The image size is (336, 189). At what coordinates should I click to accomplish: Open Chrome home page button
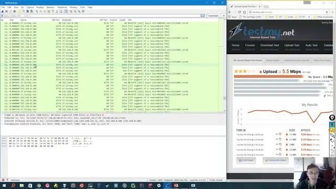tap(244, 12)
